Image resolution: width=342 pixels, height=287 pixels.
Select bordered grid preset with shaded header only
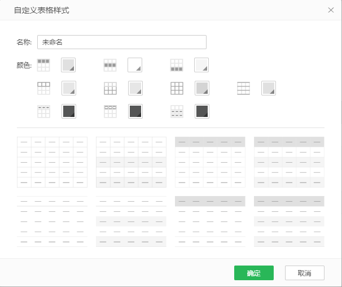210,162
